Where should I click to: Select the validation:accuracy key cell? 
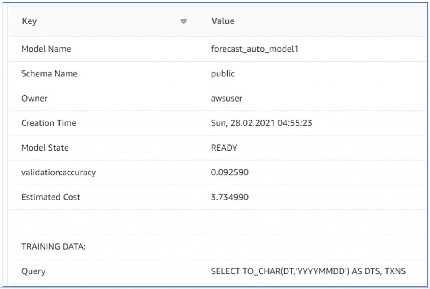click(59, 172)
